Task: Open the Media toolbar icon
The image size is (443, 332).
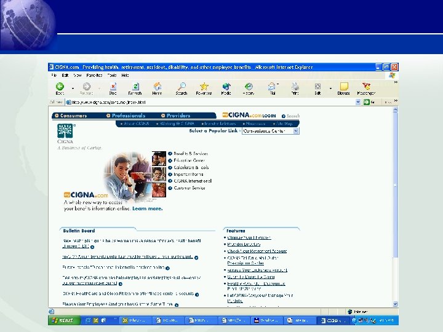Action: coord(226,89)
